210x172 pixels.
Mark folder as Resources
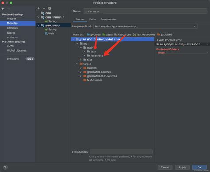tap(123, 34)
